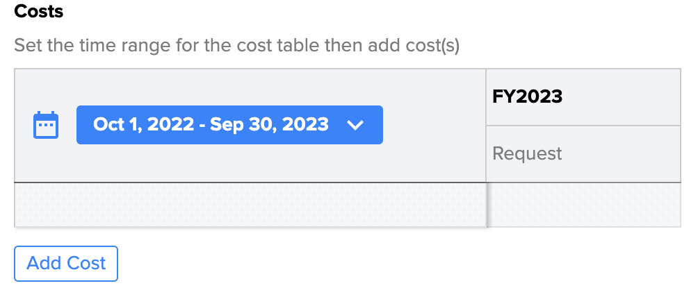
Task: Click the empty cost row below the date range
Action: pos(250,205)
